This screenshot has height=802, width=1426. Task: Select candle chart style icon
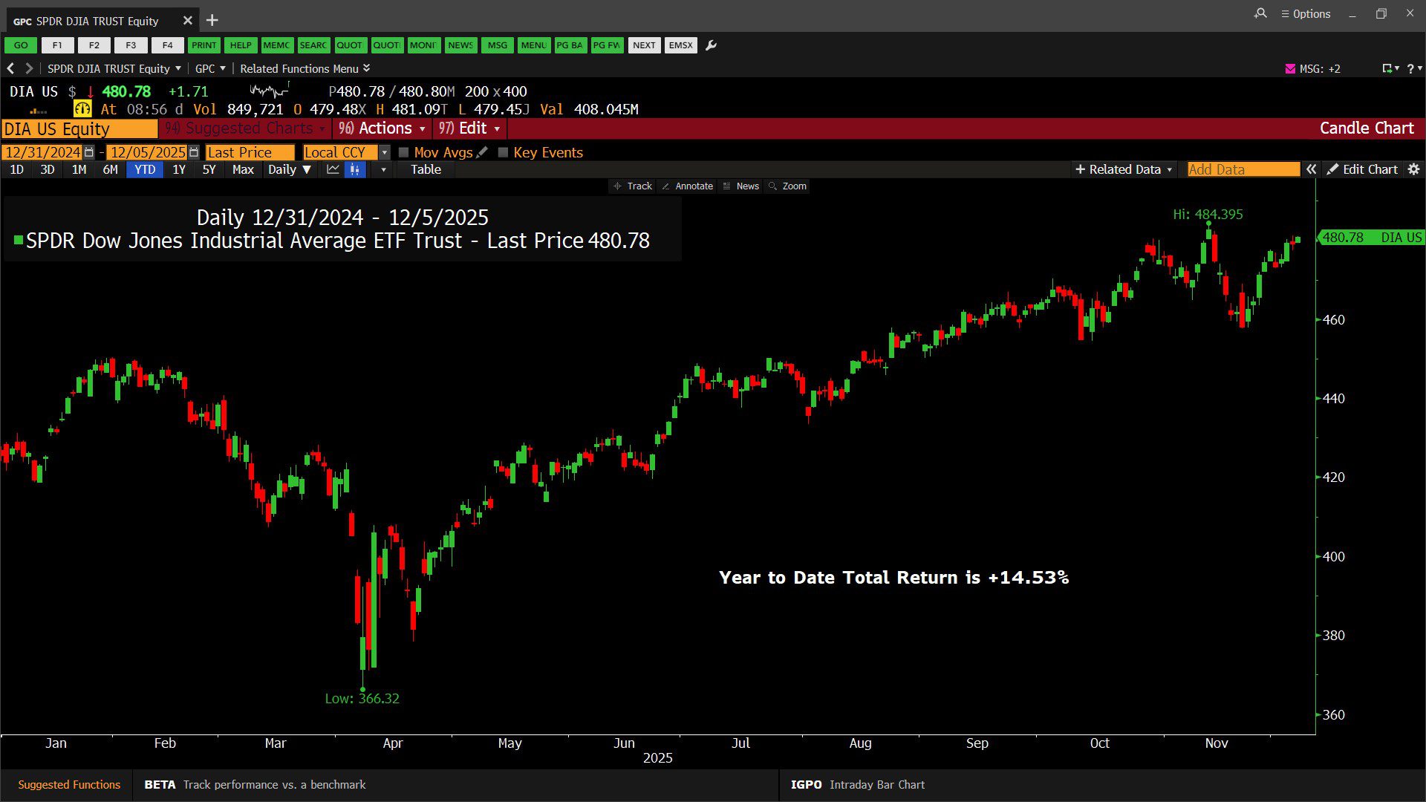355,169
